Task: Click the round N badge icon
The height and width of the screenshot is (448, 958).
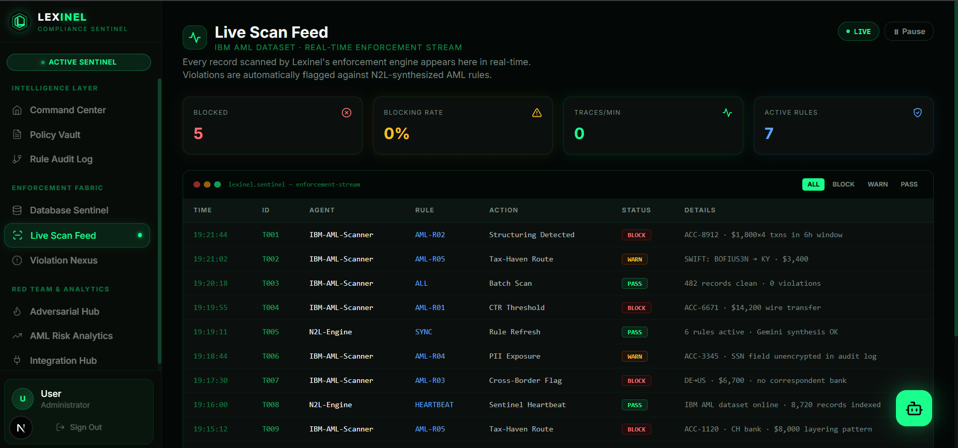Action: pyautogui.click(x=21, y=427)
